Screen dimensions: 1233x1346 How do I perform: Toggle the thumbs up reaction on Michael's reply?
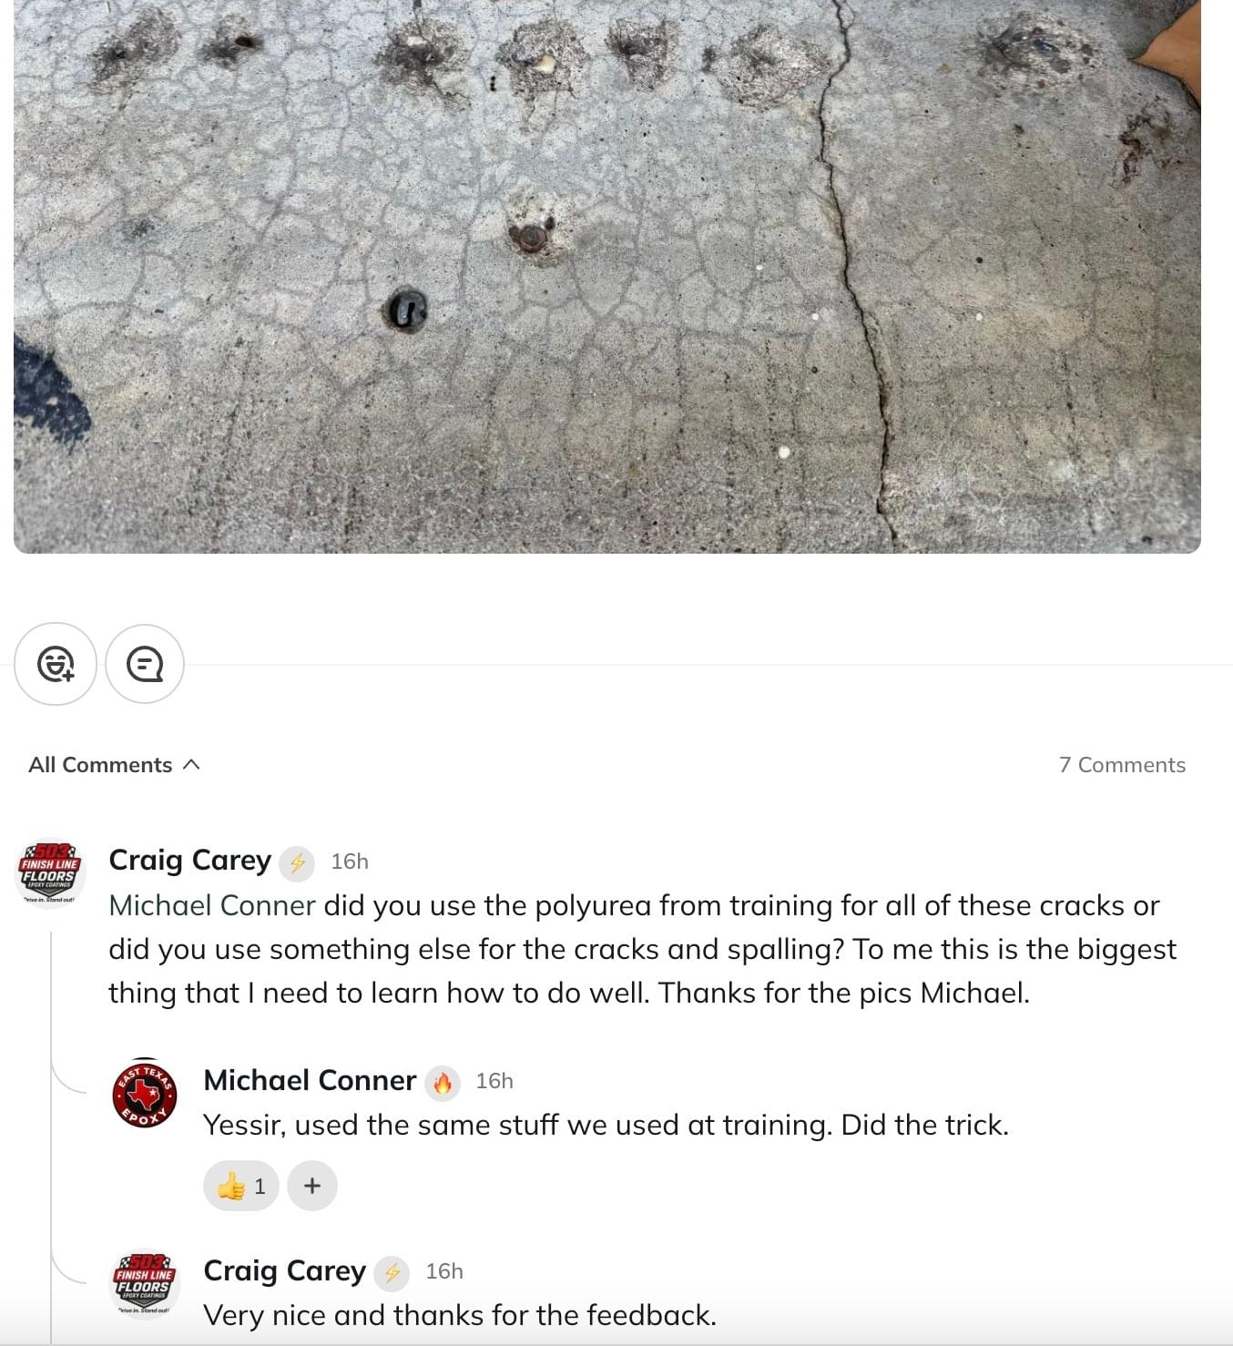[x=241, y=1186]
